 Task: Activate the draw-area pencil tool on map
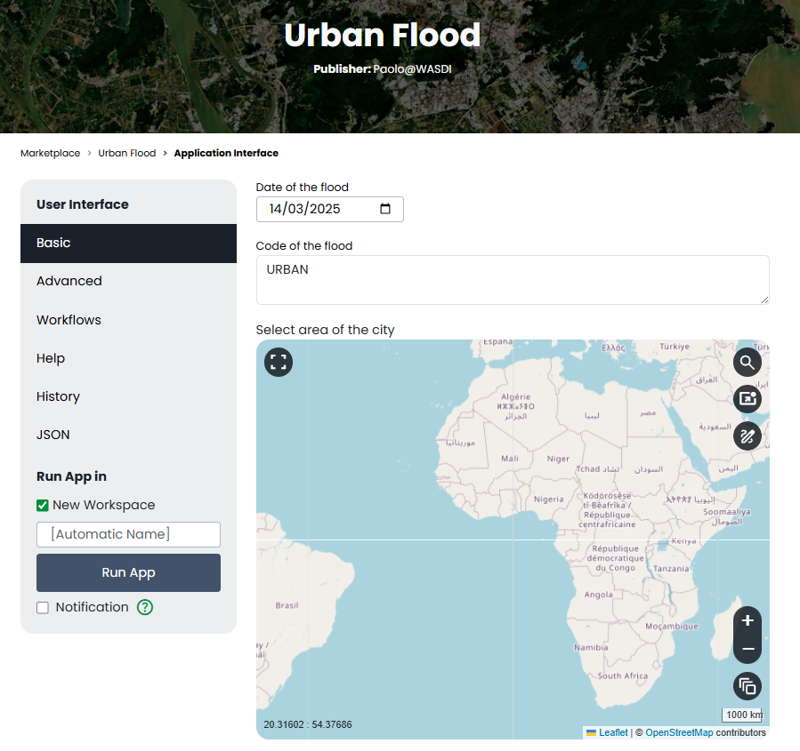747,436
